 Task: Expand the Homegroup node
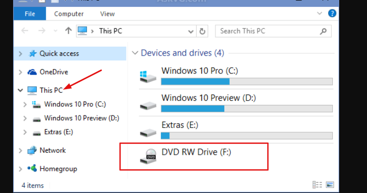point(20,169)
